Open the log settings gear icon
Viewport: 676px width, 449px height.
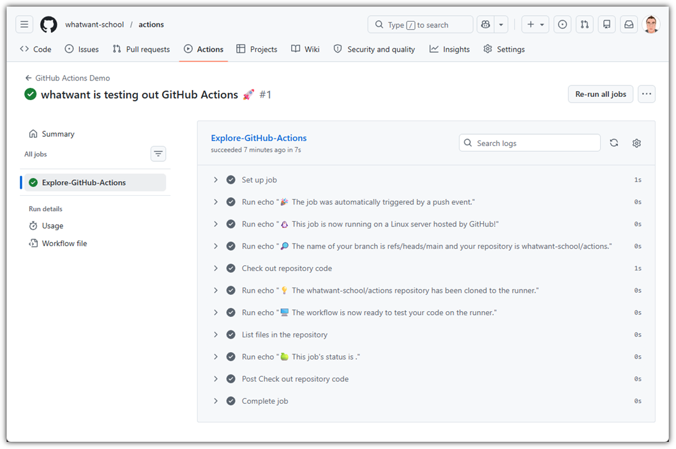(x=636, y=143)
